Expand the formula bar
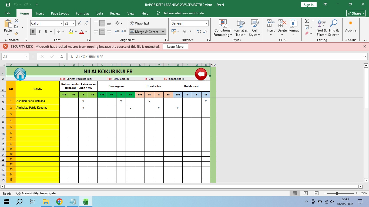369x207 pixels. 365,57
